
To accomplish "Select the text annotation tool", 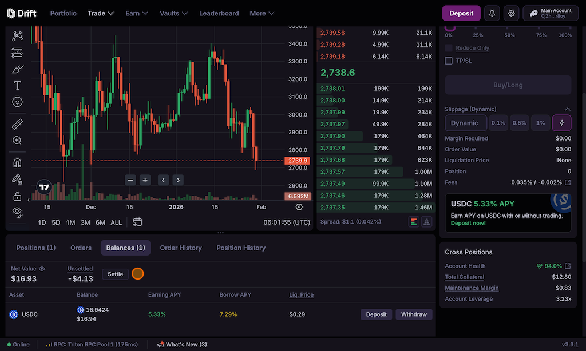I will [17, 86].
